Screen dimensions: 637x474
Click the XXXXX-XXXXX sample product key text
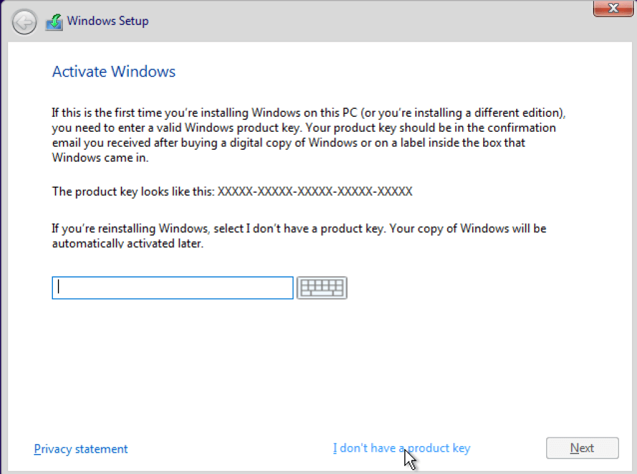(314, 191)
